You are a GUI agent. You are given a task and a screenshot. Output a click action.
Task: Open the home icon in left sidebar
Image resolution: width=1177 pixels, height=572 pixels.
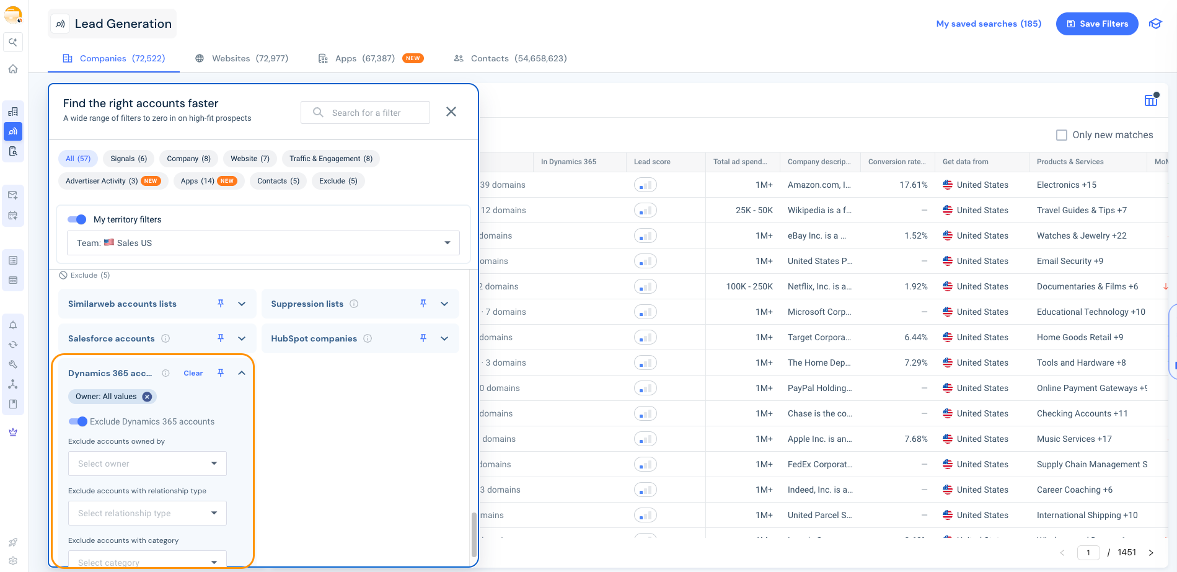point(13,69)
